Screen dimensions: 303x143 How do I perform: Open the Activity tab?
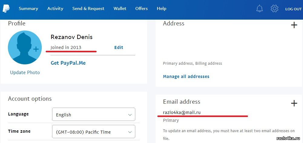coord(55,9)
